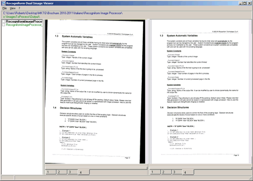Viewport: 253px width, 181px height.
Task: Switch right viewer to page tab 2
Action: [166, 172]
